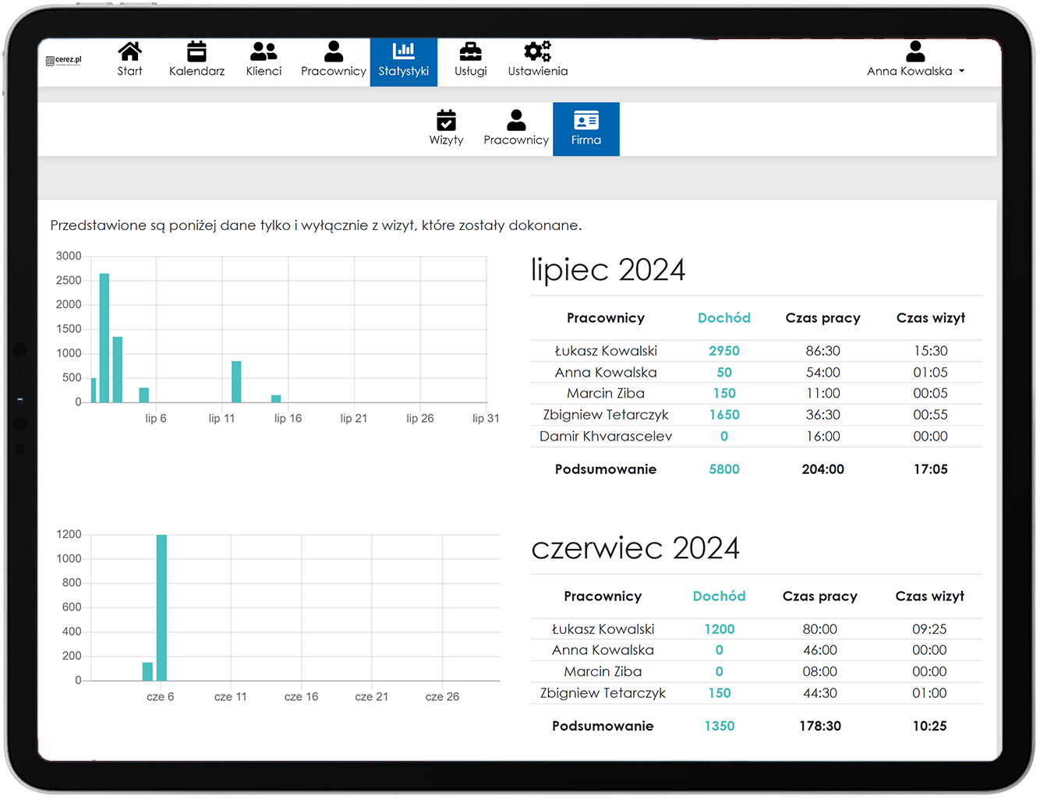
Task: Select the Firma statistics tab
Action: coord(586,129)
